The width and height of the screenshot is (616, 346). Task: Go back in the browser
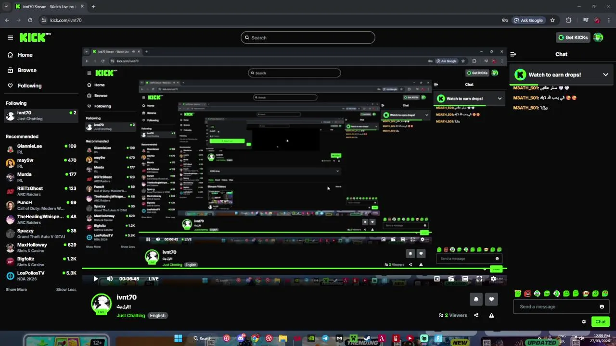pyautogui.click(x=7, y=20)
